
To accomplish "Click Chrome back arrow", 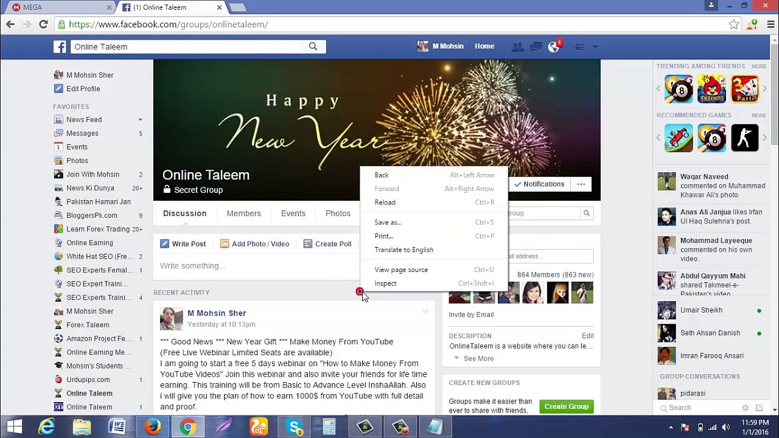I will point(10,24).
